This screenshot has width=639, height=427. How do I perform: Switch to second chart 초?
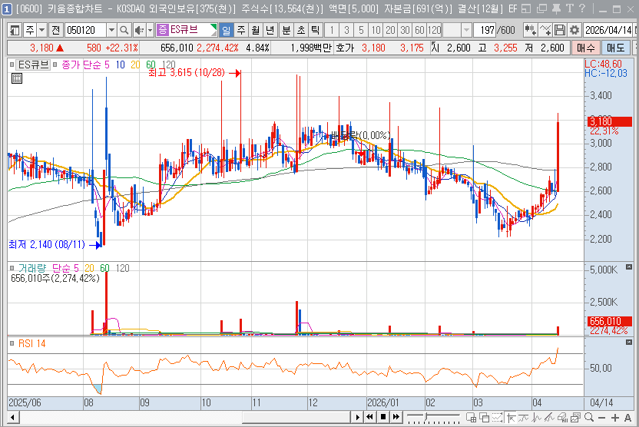coord(301,30)
